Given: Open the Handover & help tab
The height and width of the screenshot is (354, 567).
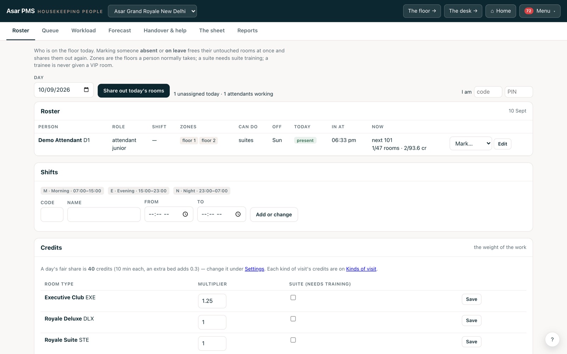Looking at the screenshot, I should pos(165,30).
